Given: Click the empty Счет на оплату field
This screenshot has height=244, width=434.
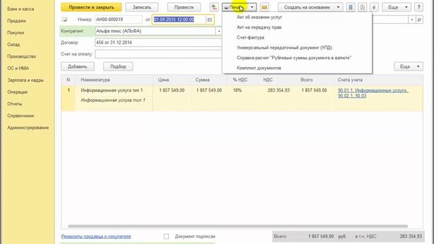Looking at the screenshot, I should (158, 54).
